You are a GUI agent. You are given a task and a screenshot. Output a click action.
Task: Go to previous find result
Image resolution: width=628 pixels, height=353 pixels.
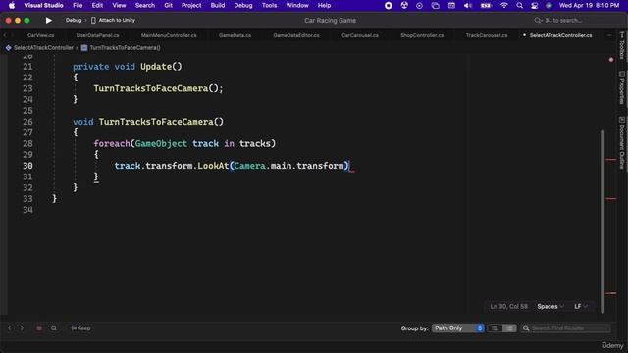(10, 328)
